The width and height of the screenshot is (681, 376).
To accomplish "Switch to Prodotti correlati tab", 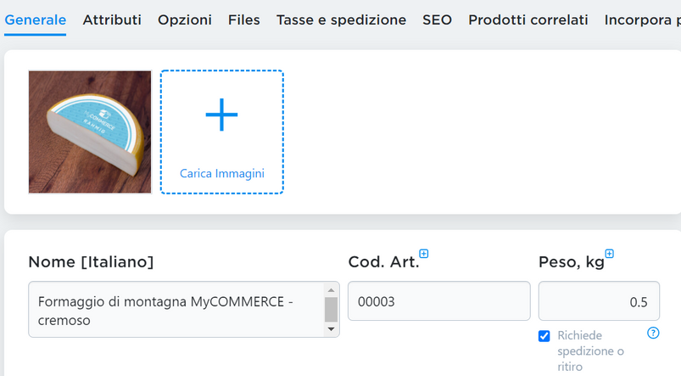I will click(528, 20).
